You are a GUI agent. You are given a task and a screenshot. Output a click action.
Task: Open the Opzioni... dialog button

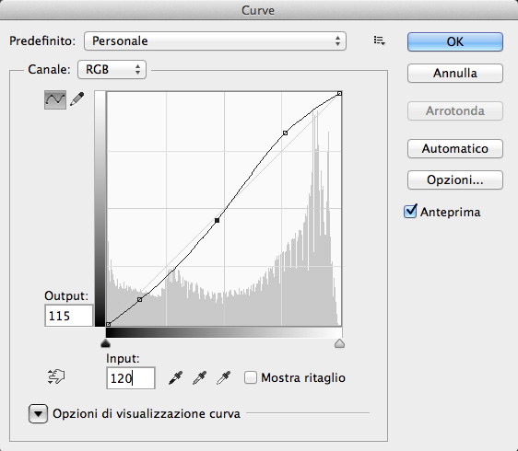[455, 179]
